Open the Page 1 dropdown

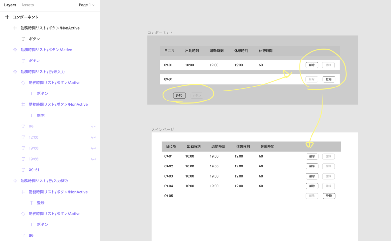tap(87, 5)
